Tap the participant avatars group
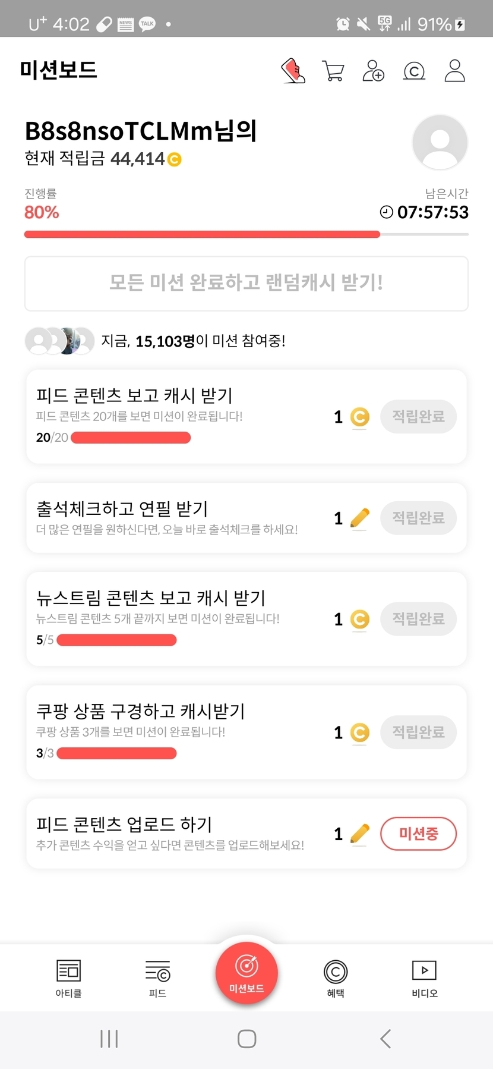 [59, 341]
